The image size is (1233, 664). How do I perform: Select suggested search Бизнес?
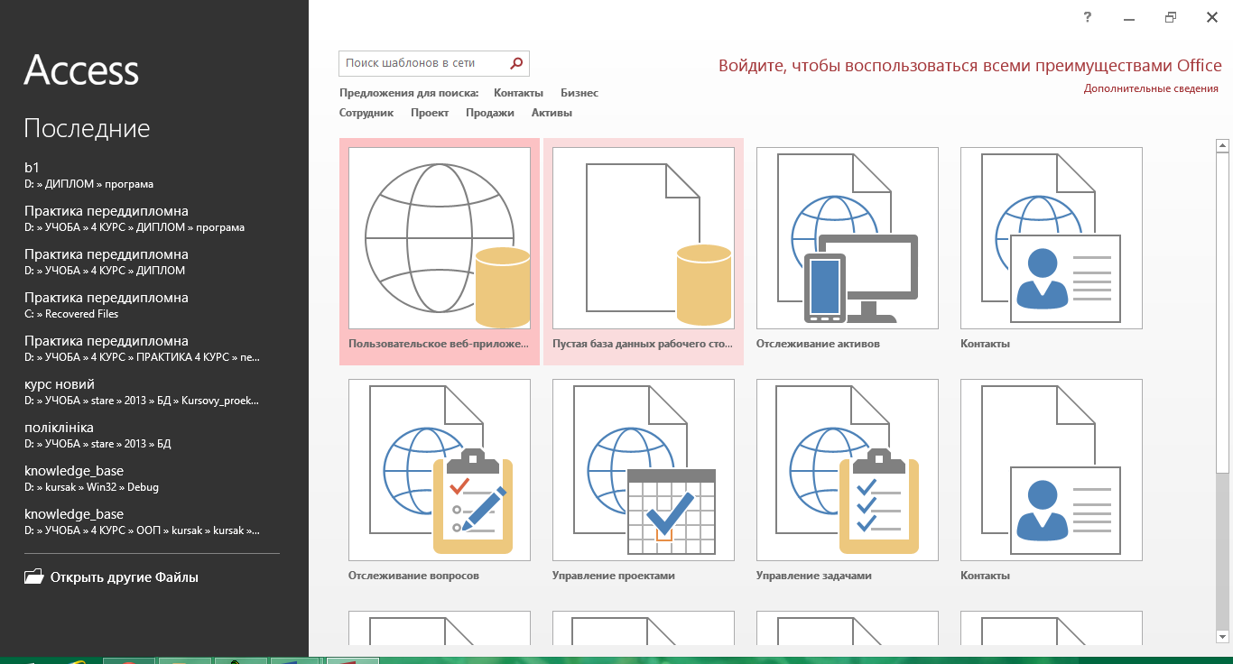579,93
